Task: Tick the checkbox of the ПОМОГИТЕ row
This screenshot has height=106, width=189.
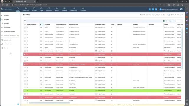Action: click(x=25, y=84)
